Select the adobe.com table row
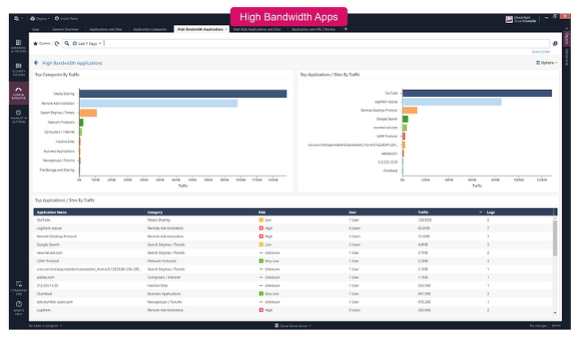This screenshot has width=582, height=339. 293,277
